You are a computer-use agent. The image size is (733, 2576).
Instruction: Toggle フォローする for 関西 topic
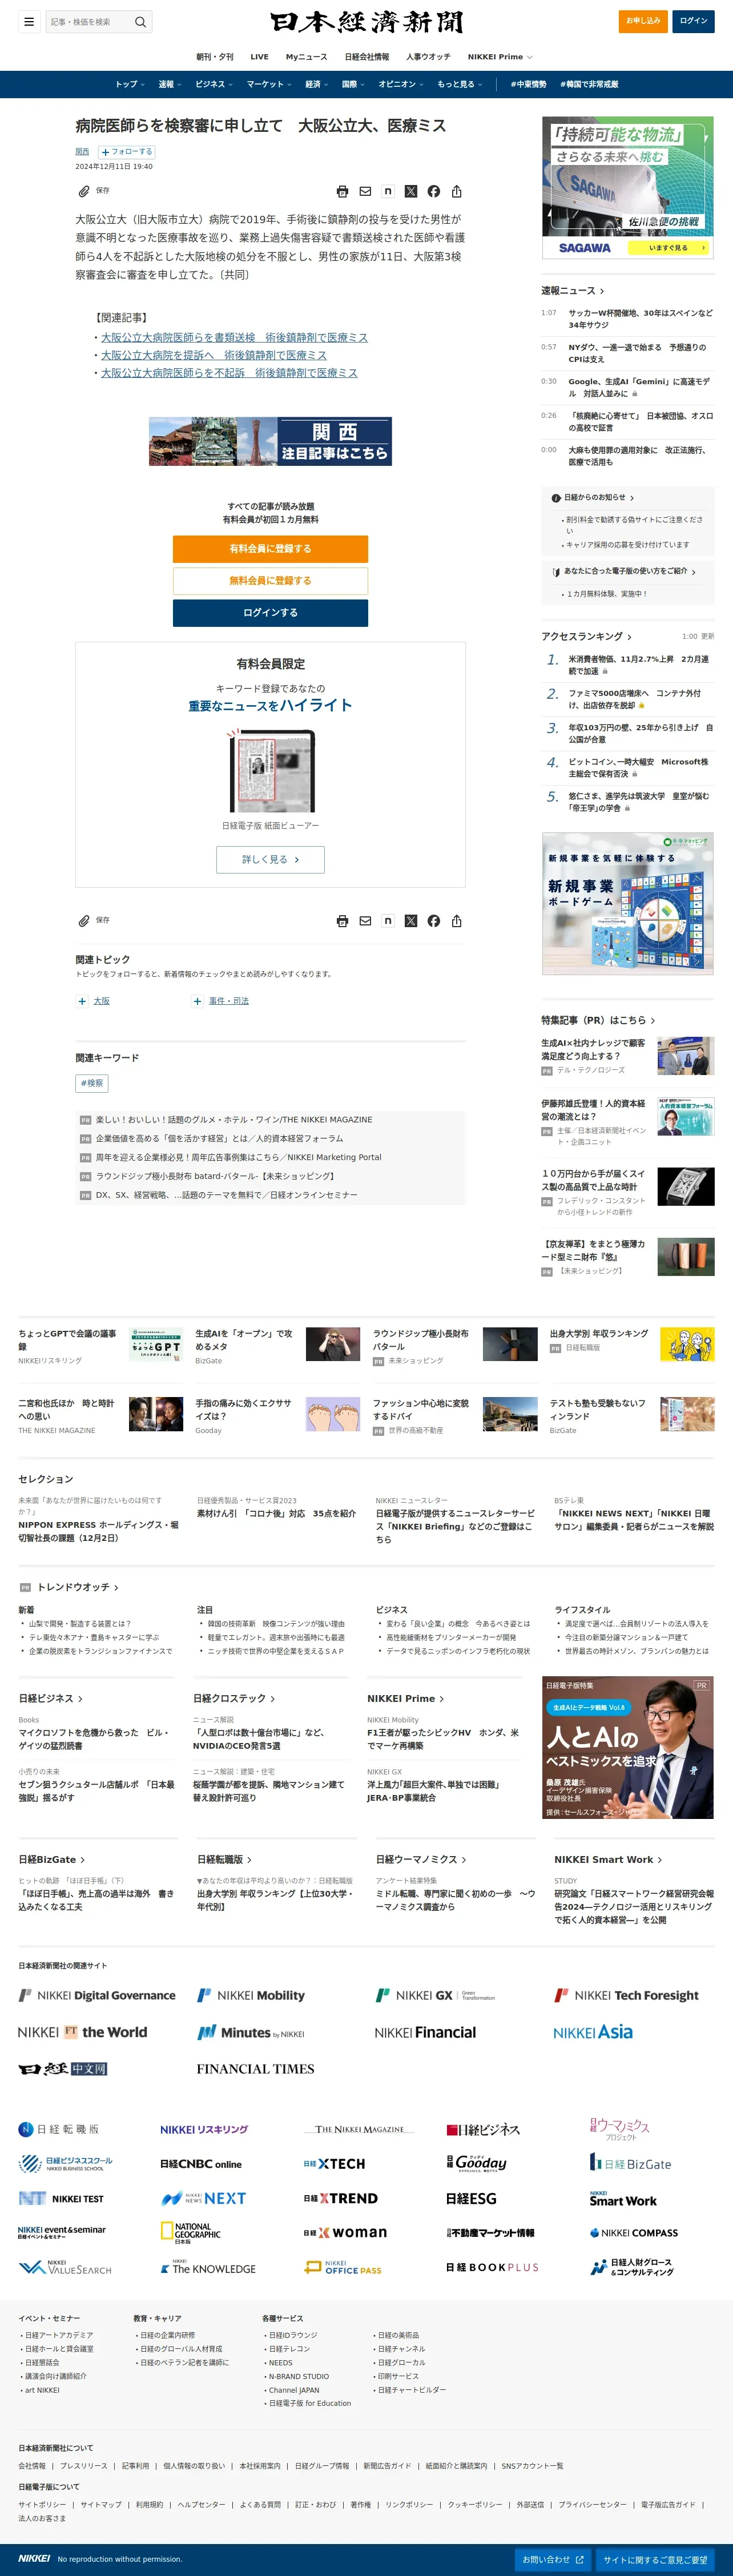(x=126, y=152)
